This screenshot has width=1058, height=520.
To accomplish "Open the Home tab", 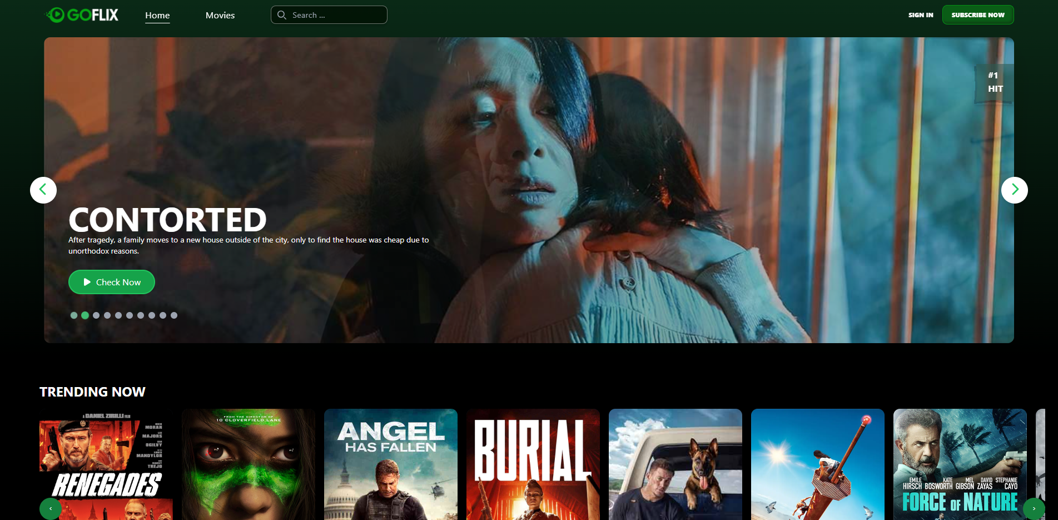I will pyautogui.click(x=157, y=15).
